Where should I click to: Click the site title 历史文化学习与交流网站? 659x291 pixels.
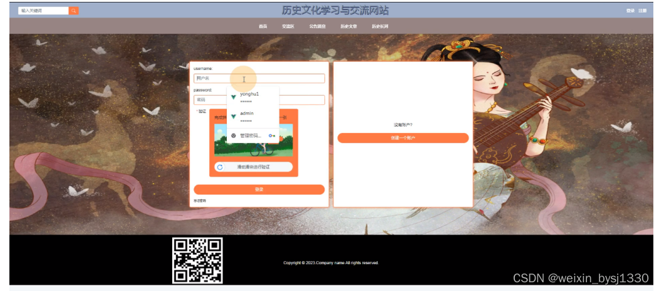pyautogui.click(x=335, y=11)
